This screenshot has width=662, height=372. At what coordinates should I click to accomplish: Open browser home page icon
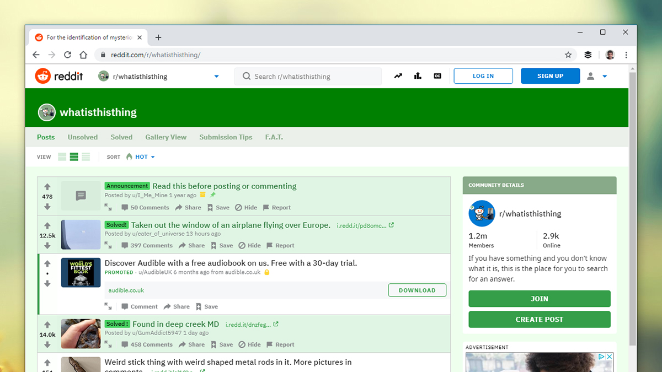(x=83, y=55)
